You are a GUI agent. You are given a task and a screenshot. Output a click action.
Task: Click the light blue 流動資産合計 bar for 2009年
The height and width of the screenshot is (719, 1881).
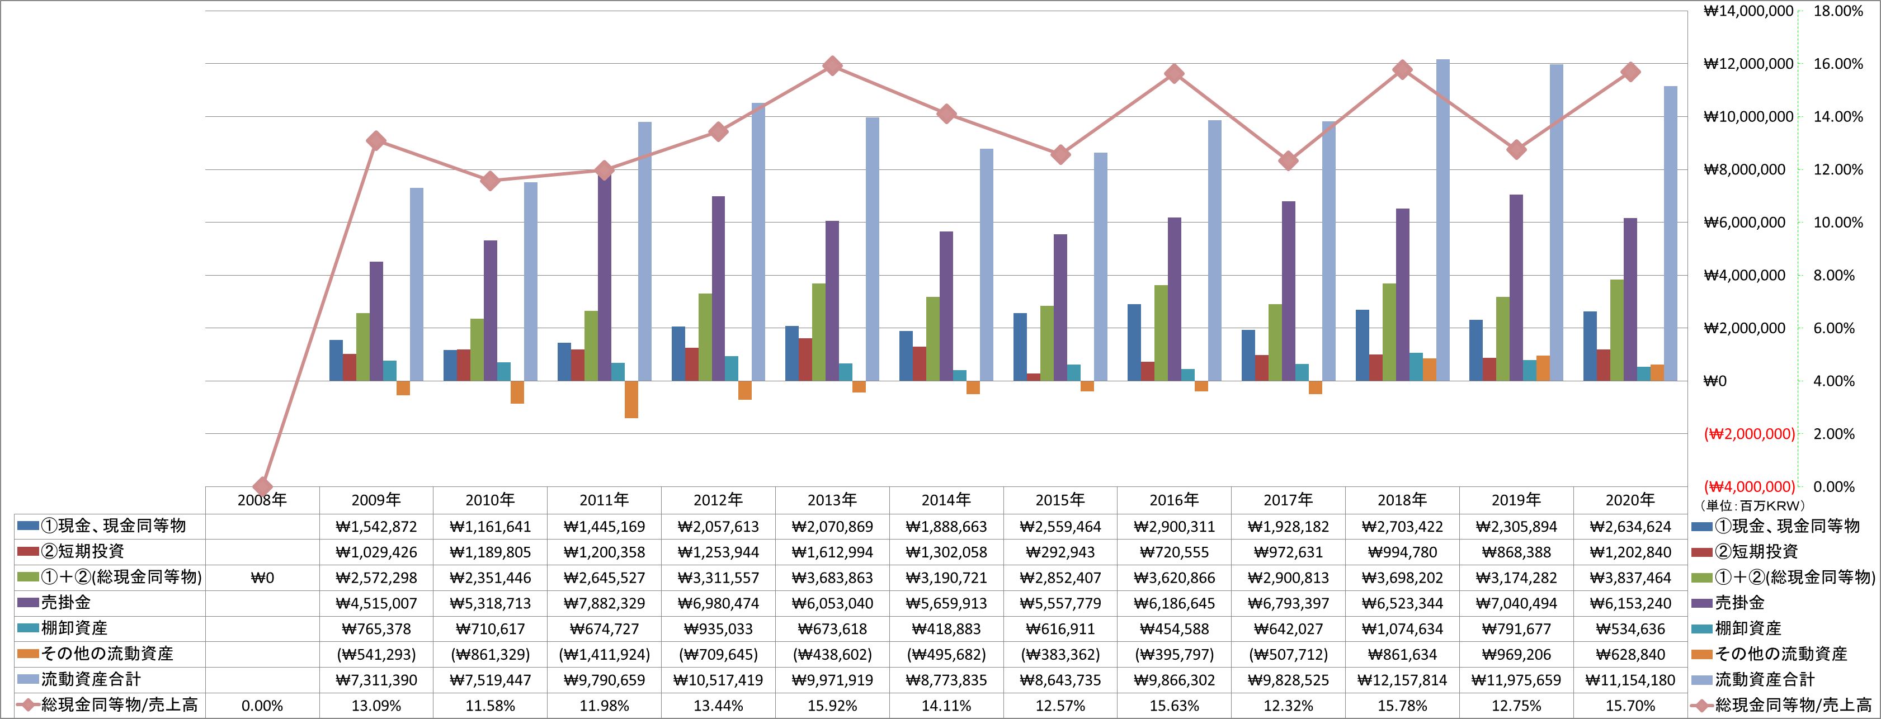tap(416, 284)
